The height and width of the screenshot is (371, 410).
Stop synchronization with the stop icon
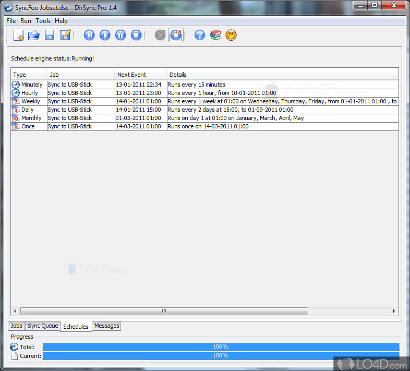coord(136,35)
